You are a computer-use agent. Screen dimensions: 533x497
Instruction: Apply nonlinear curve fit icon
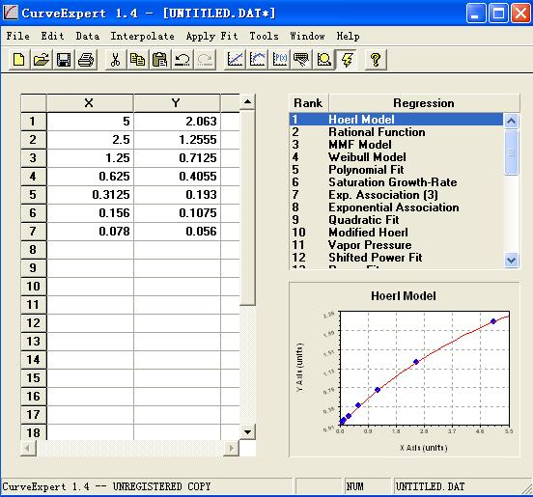point(257,60)
